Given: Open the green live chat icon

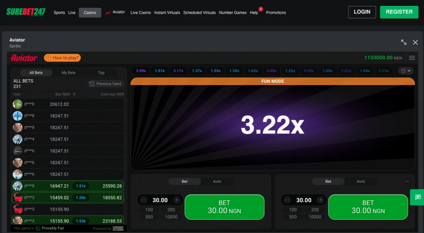Looking at the screenshot, I should (418, 197).
